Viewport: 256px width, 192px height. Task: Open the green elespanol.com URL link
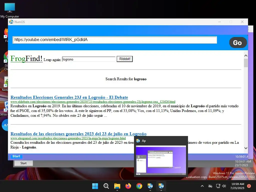click(68, 138)
